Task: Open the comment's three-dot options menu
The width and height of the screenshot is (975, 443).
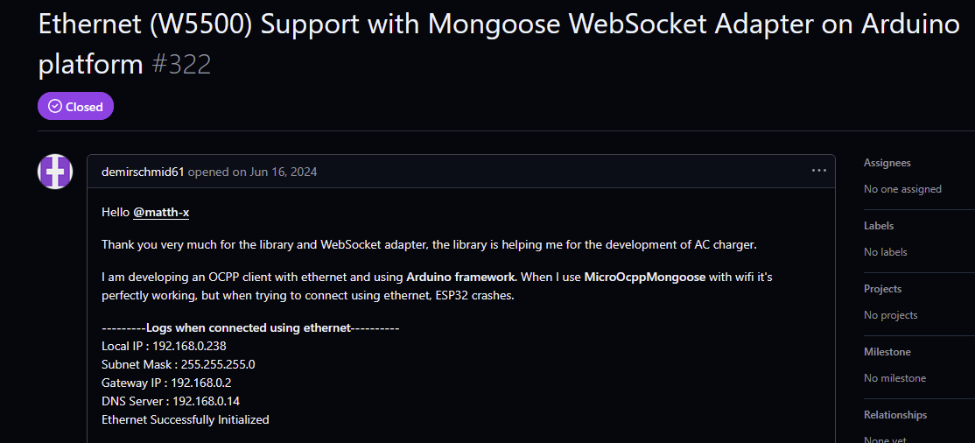Action: point(818,171)
